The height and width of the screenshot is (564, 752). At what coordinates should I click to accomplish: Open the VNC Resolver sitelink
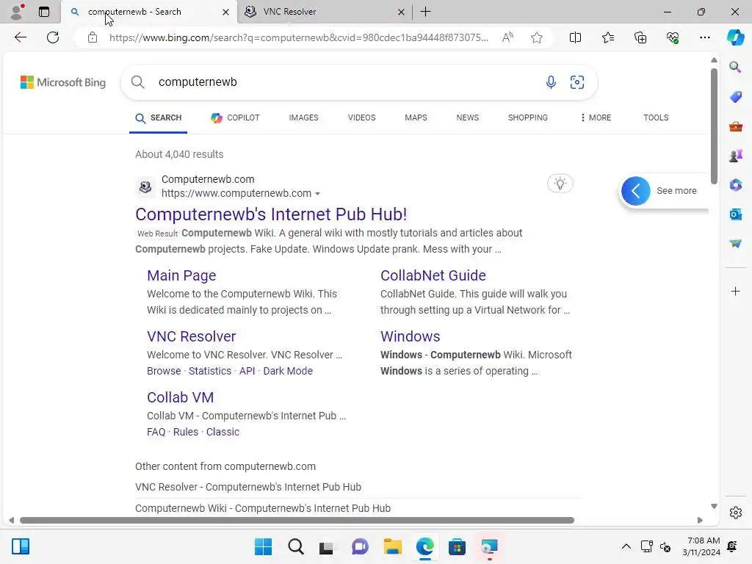coord(192,336)
